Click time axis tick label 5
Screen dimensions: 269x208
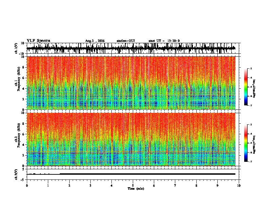point(133,186)
